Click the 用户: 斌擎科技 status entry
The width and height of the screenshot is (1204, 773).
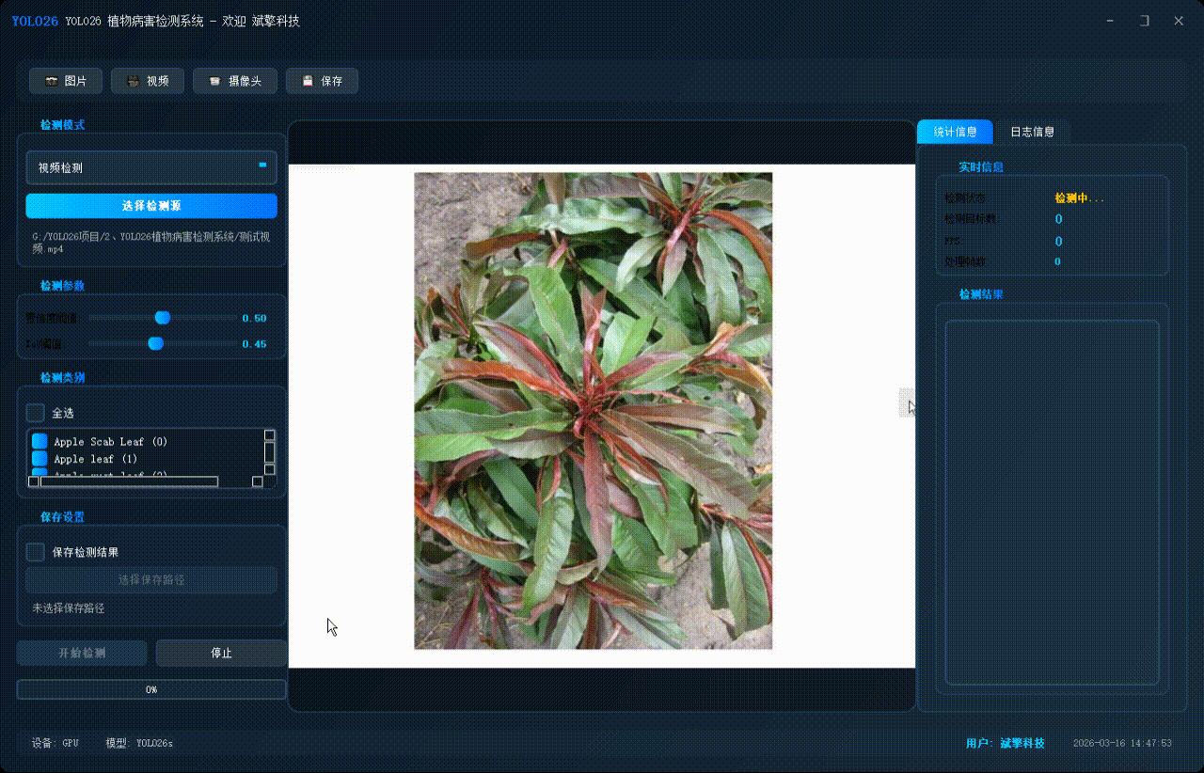[1006, 743]
